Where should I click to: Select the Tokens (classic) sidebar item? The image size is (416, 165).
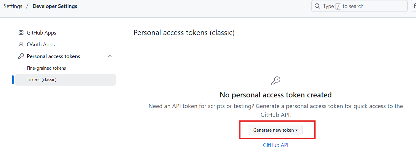pos(42,80)
